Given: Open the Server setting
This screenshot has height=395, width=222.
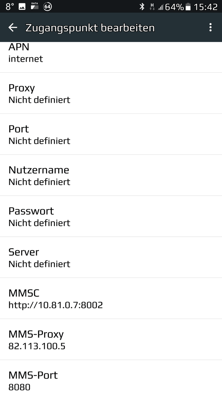Looking at the screenshot, I should pos(111,257).
